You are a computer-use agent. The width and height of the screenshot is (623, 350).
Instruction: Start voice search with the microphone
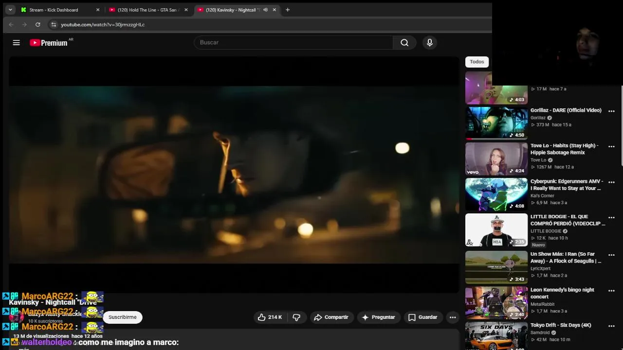(430, 43)
